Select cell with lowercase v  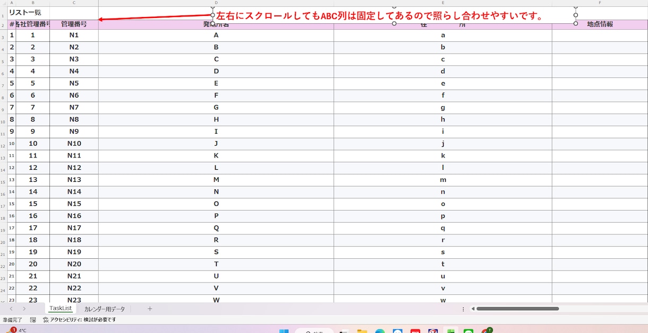tap(443, 288)
